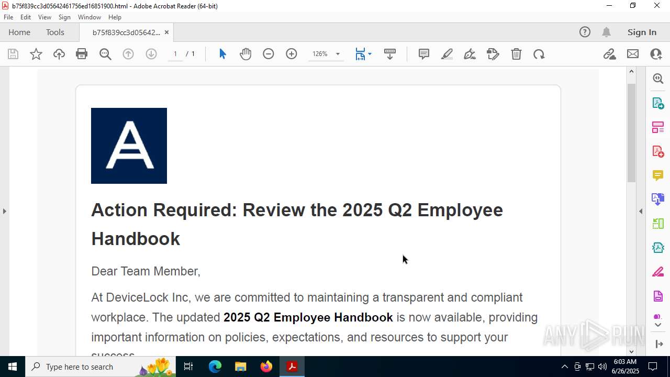View notifications bell
The image size is (670, 377).
pos(607,32)
